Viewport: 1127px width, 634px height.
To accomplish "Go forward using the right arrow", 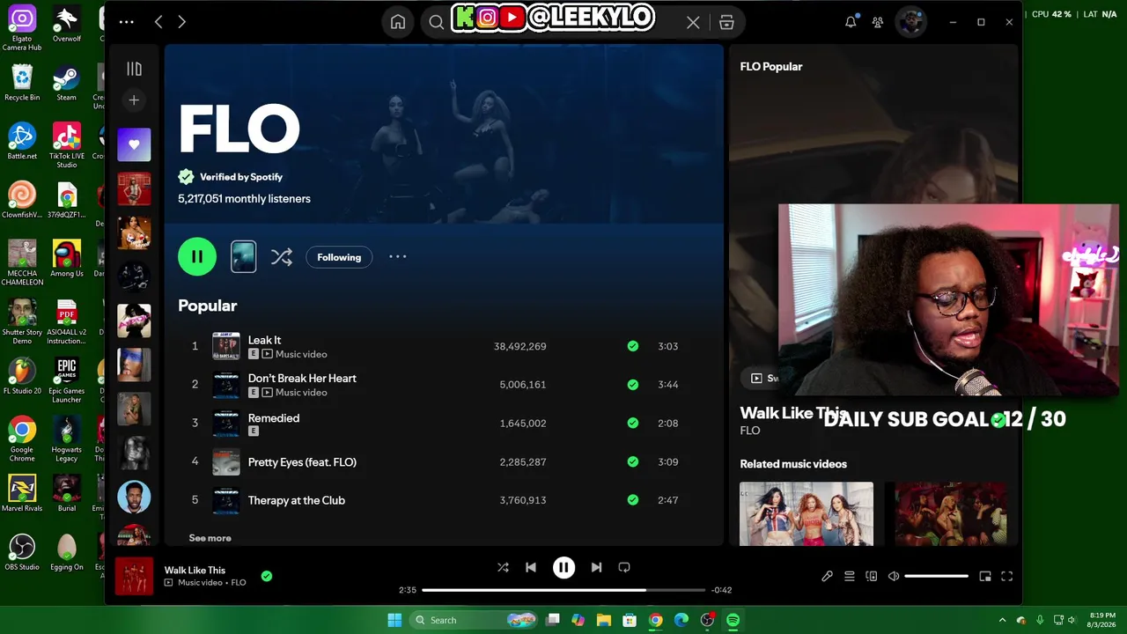I will click(181, 22).
